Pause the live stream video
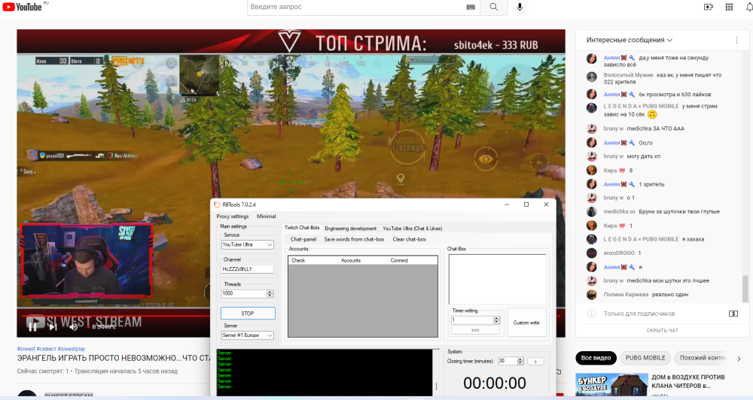Screen dimensions: 753x400 pyautogui.click(x=32, y=326)
